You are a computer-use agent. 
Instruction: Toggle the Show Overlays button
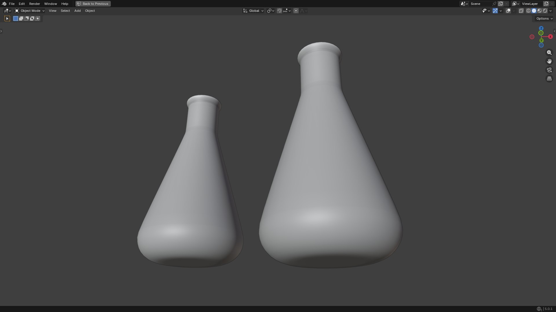point(508,11)
